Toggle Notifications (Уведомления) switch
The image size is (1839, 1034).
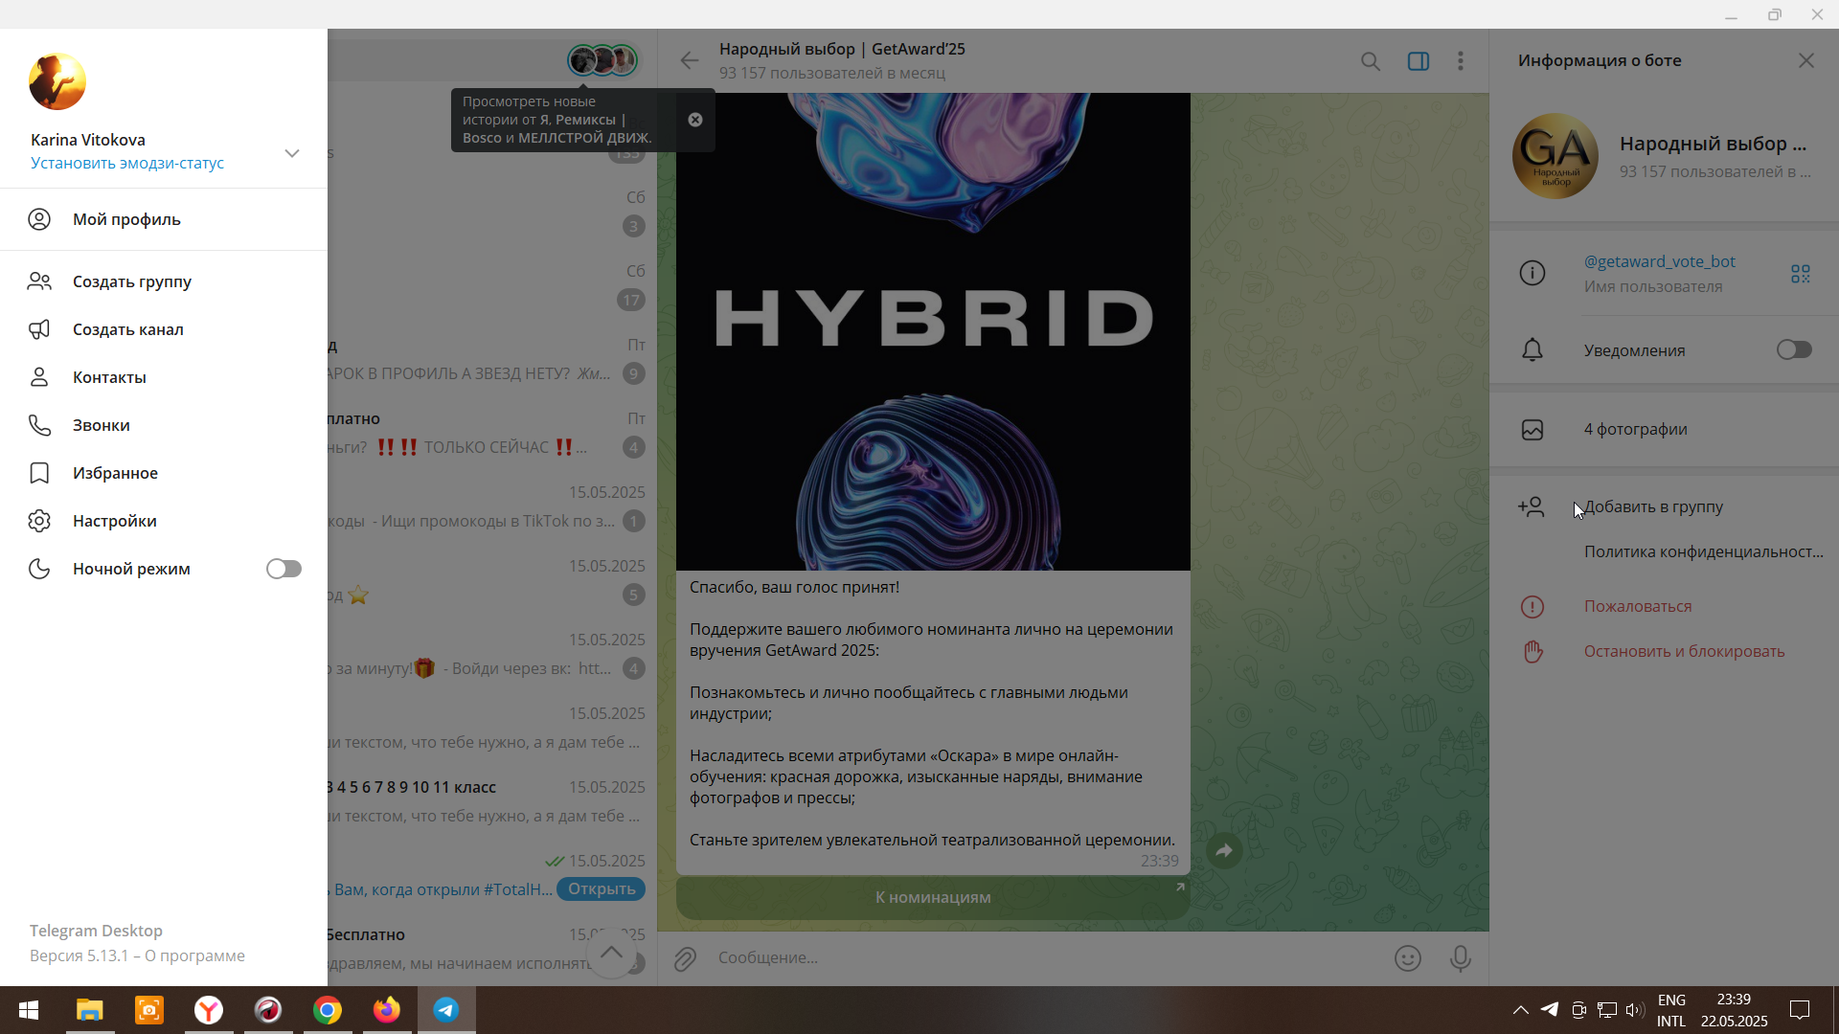pyautogui.click(x=1794, y=350)
